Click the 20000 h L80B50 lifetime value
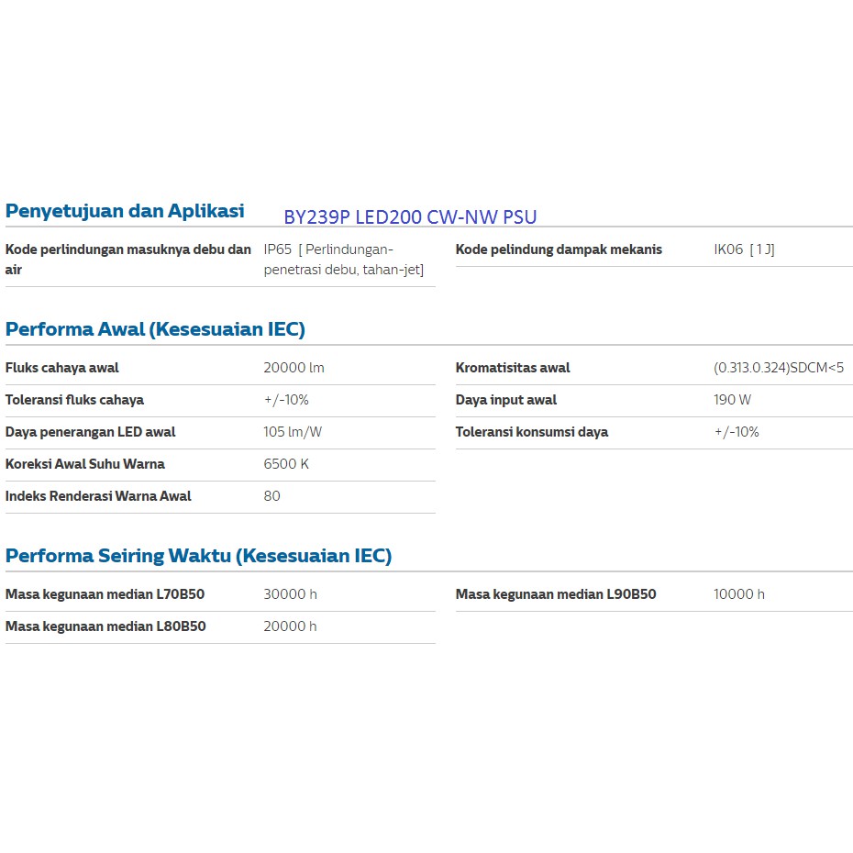The image size is (853, 853). pyautogui.click(x=290, y=626)
